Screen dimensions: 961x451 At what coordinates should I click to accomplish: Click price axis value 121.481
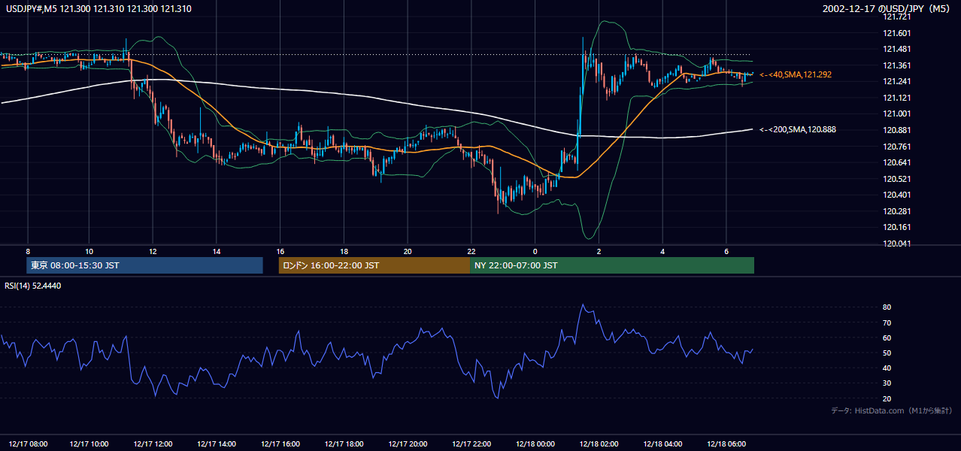(896, 49)
